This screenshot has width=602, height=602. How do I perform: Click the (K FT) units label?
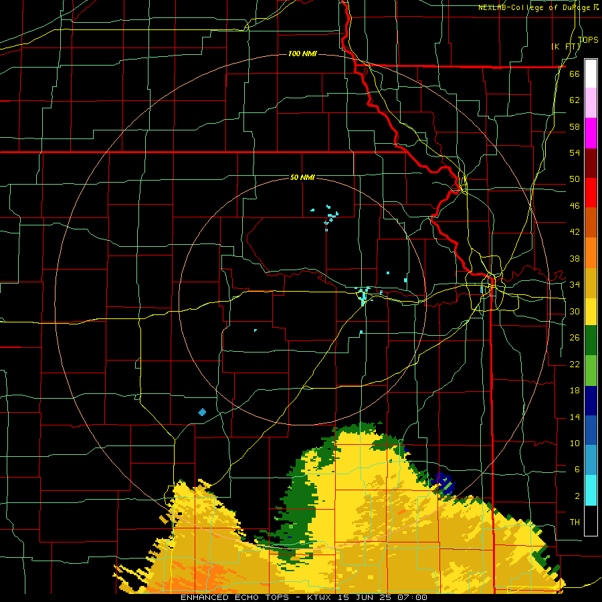click(x=565, y=46)
